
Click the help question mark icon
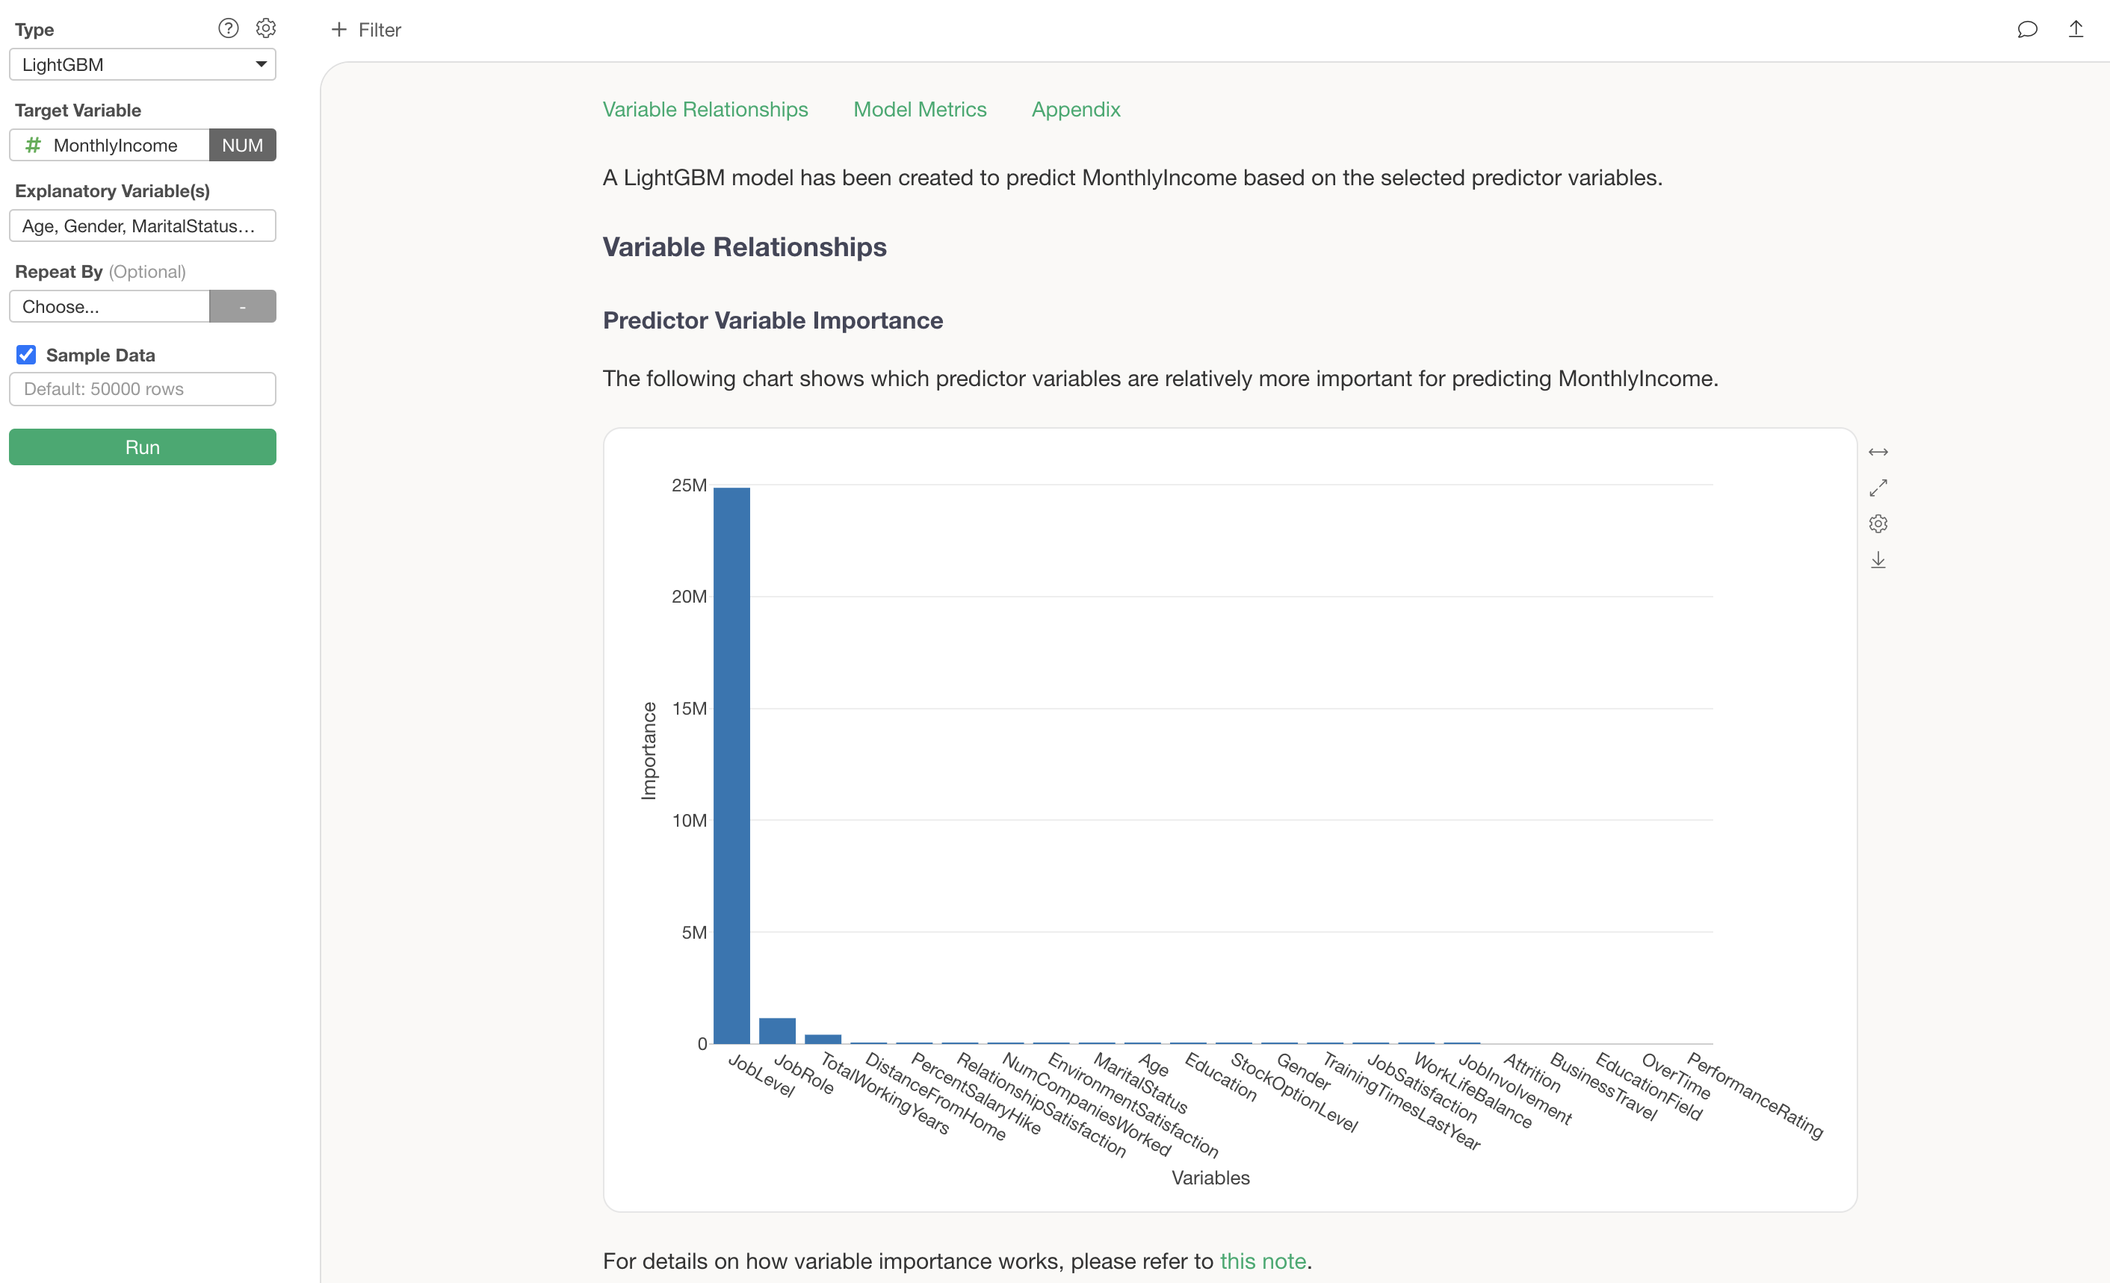click(228, 28)
